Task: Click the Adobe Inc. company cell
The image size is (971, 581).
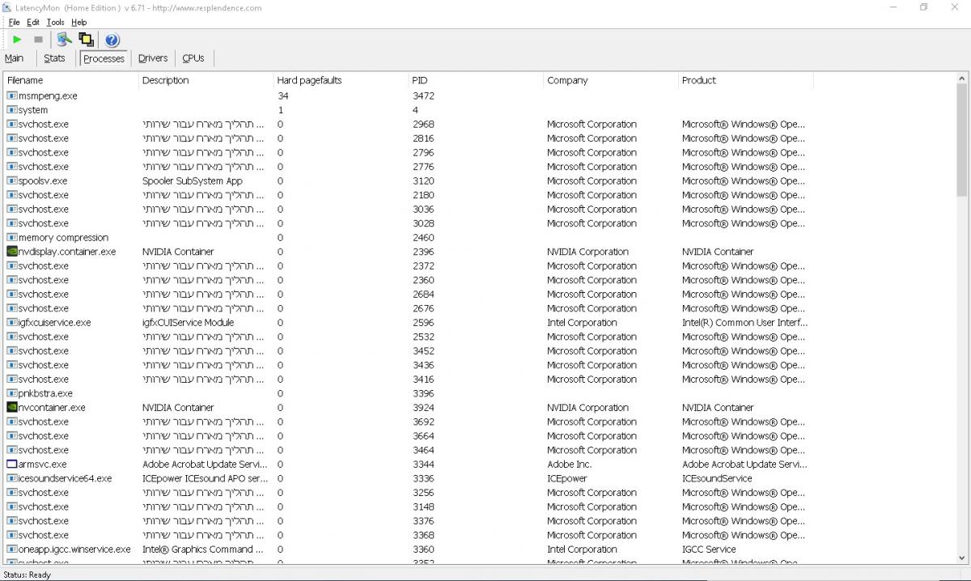Action: coord(570,464)
